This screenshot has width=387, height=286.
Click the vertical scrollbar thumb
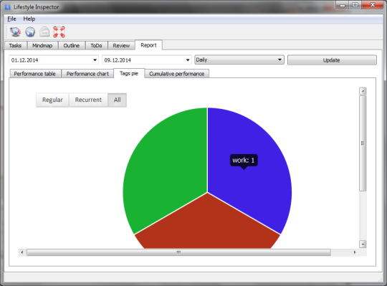[363, 143]
